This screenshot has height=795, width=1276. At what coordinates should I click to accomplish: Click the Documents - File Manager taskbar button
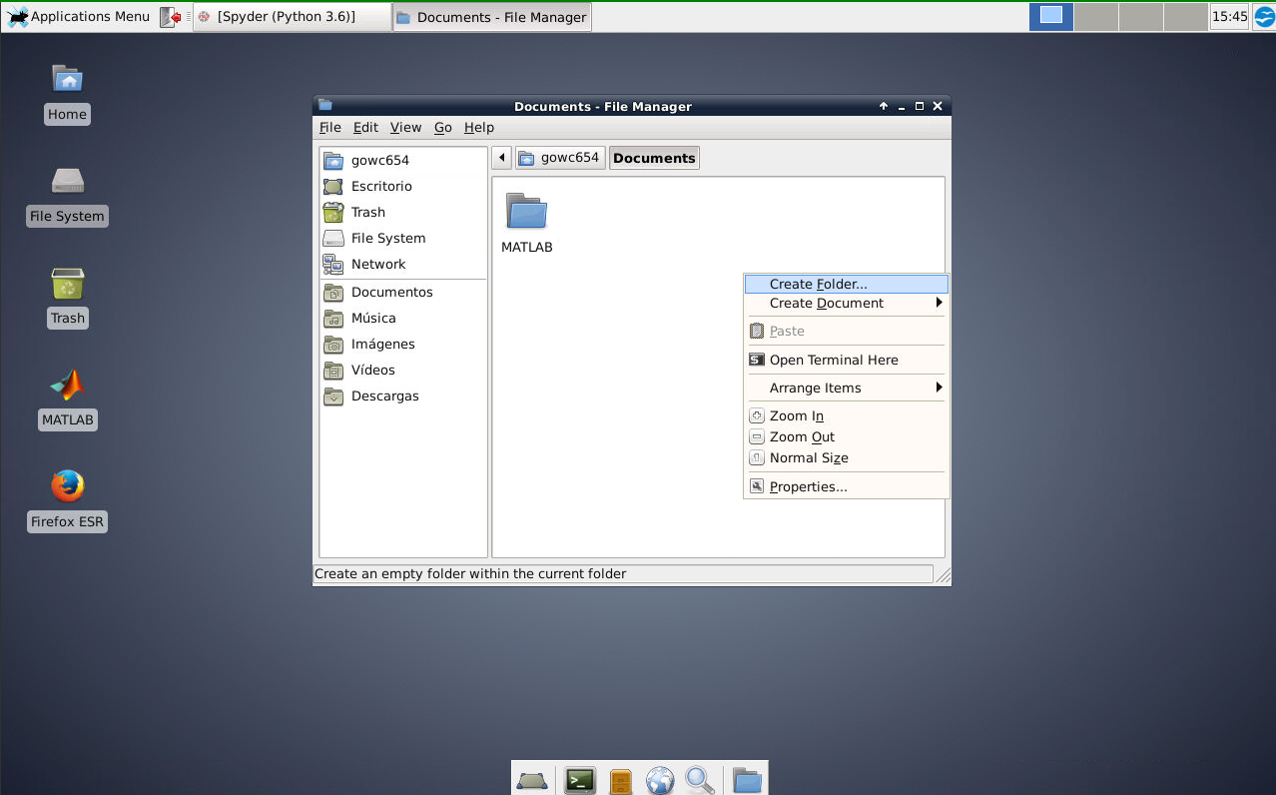click(492, 17)
